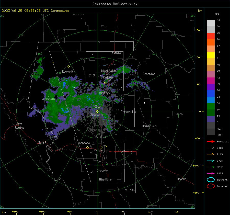This screenshot has height=215, width=230.
Task: Click the yellow diamond marker below Cochrane
Action: click(x=87, y=148)
